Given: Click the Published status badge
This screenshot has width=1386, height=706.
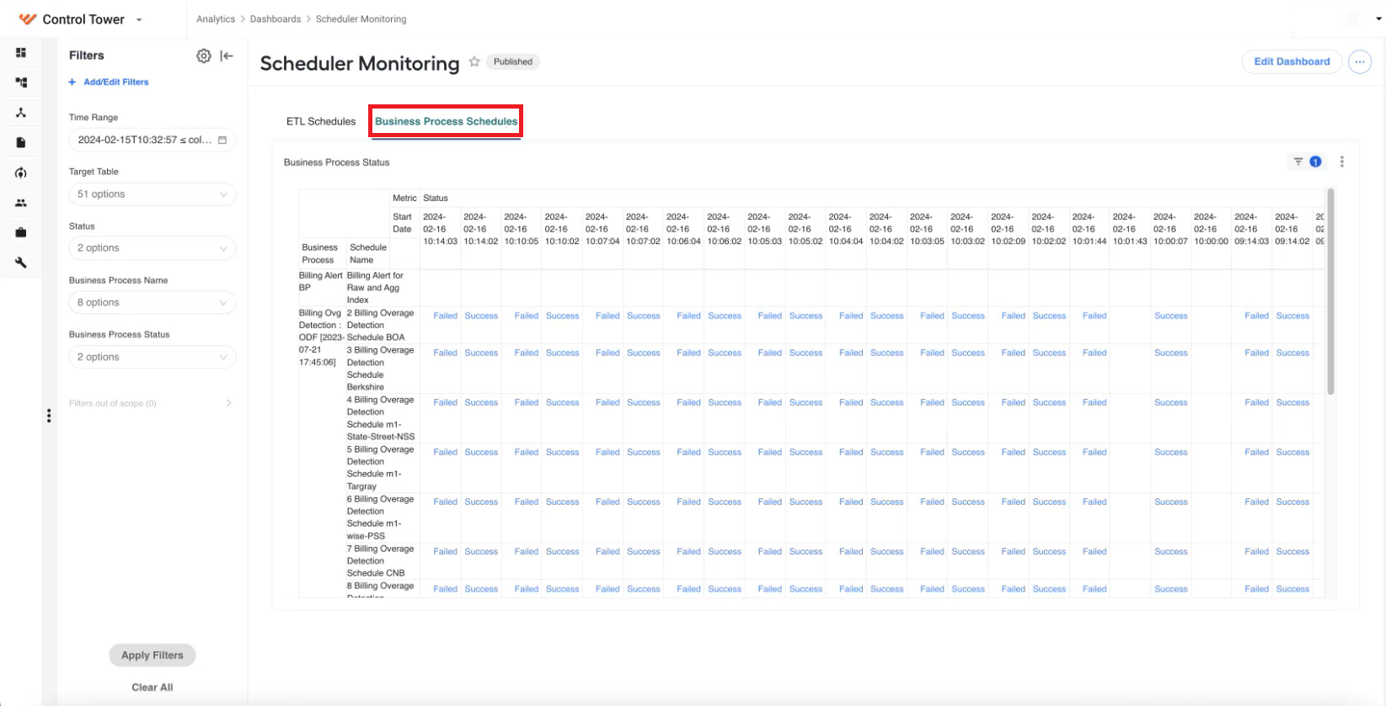Looking at the screenshot, I should click(x=513, y=61).
